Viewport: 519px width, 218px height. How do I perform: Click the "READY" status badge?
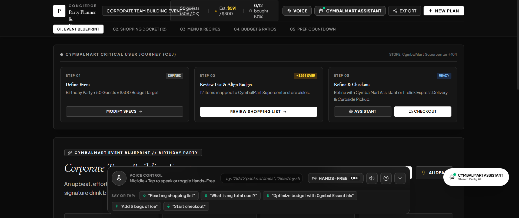pos(444,76)
